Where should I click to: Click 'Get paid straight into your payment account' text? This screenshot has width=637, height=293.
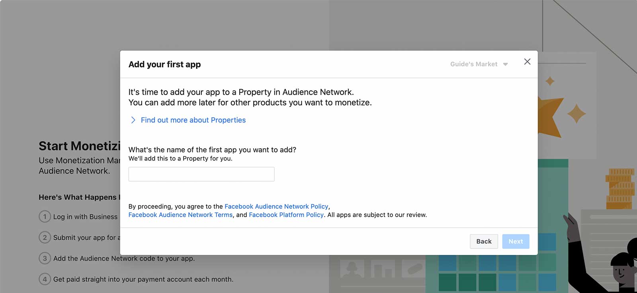click(x=143, y=279)
